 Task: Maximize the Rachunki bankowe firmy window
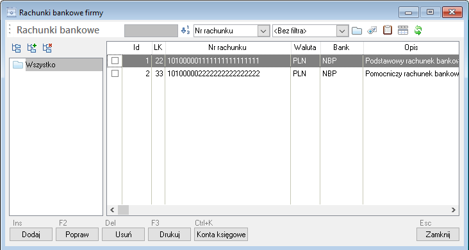pos(430,13)
